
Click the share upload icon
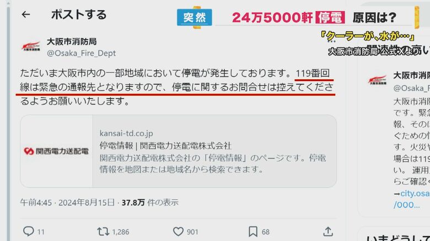(x=328, y=232)
